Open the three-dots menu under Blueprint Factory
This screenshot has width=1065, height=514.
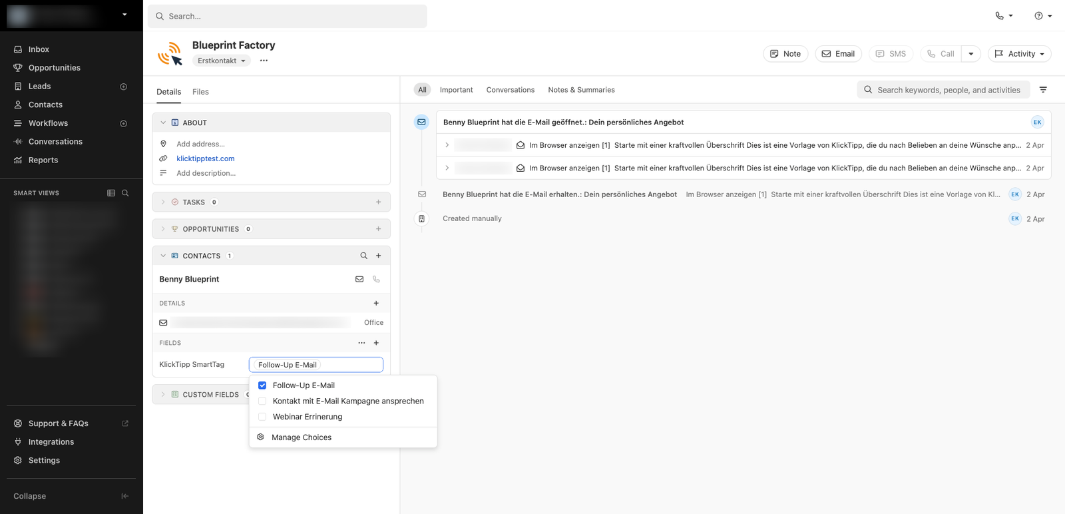tap(264, 61)
